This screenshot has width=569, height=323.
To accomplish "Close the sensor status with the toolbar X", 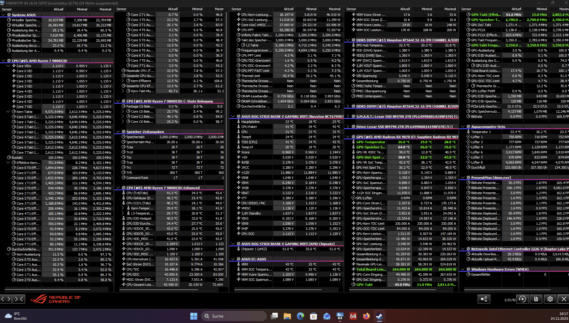I will coord(564,299).
